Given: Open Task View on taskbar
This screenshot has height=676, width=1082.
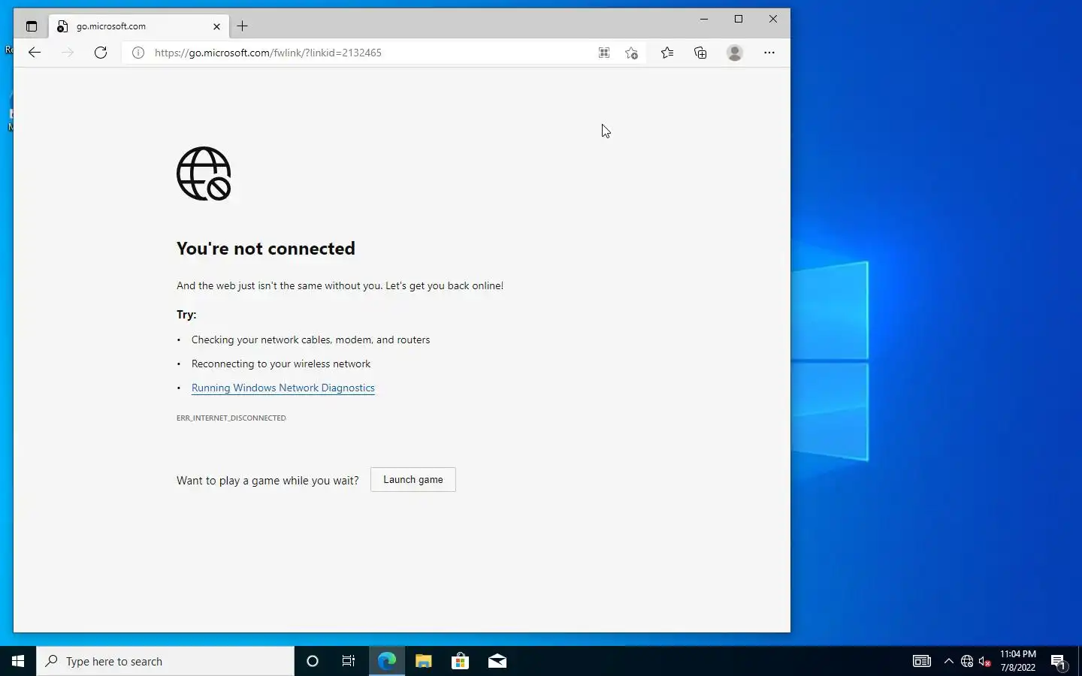Looking at the screenshot, I should coord(349,661).
